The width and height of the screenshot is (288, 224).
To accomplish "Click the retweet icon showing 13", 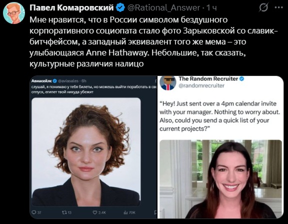I will [64, 212].
